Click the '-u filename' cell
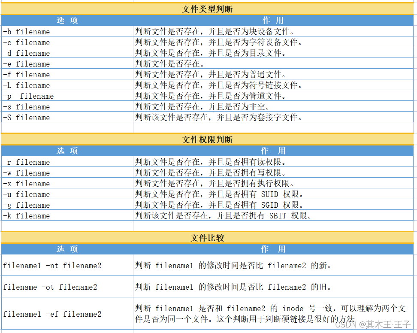The image size is (417, 333). [x=67, y=194]
